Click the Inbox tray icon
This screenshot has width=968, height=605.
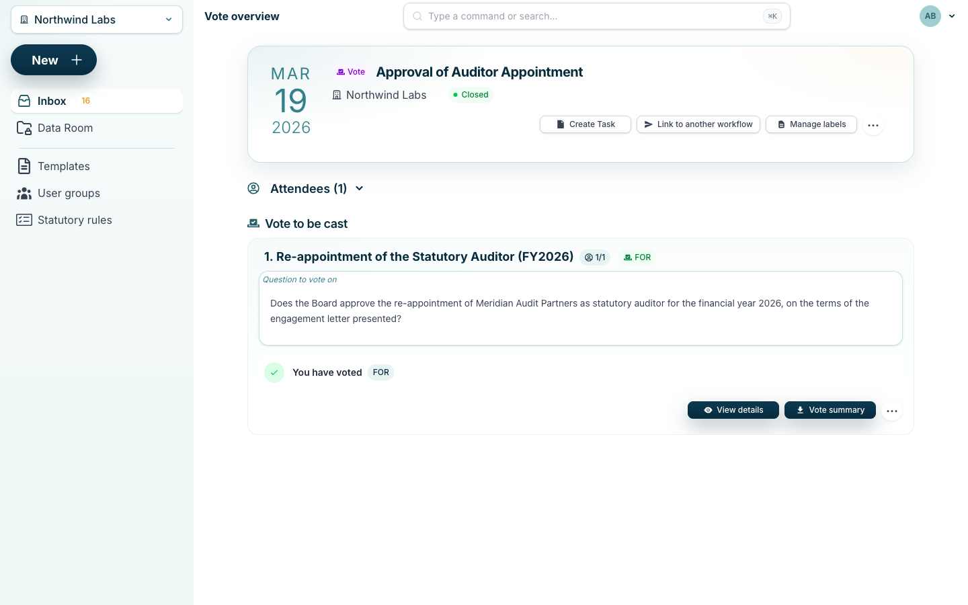pyautogui.click(x=24, y=101)
